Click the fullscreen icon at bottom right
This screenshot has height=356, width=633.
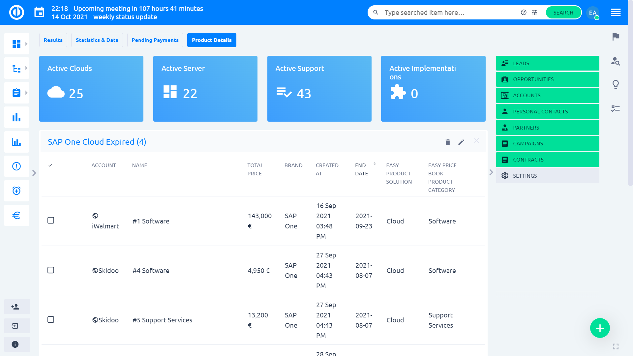point(616,346)
